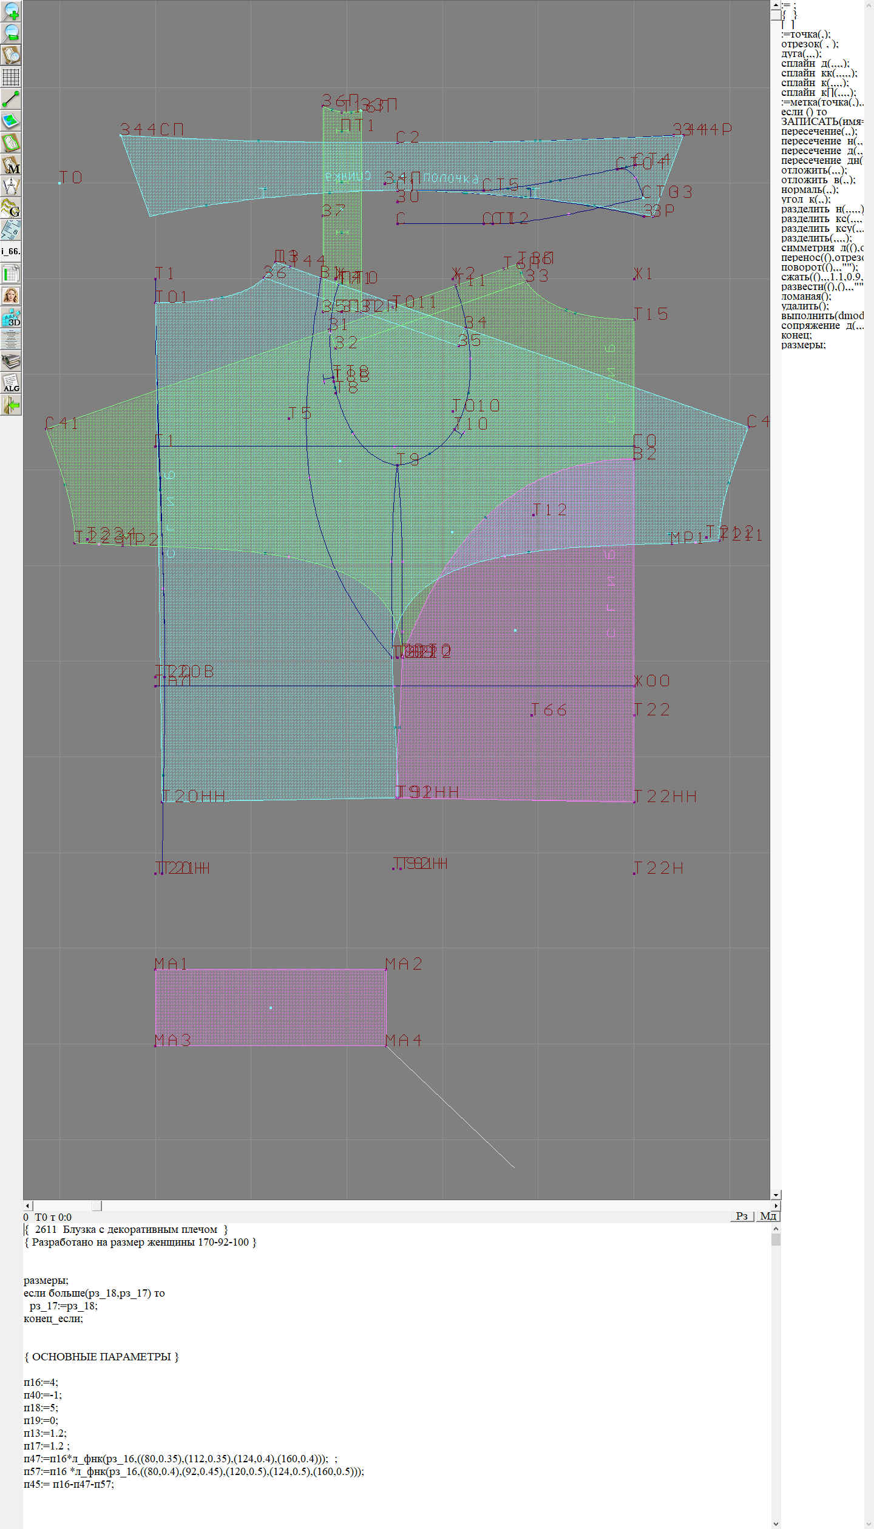874x1529 pixels.
Task: Click the zoom out magnifier icon
Action: (11, 32)
